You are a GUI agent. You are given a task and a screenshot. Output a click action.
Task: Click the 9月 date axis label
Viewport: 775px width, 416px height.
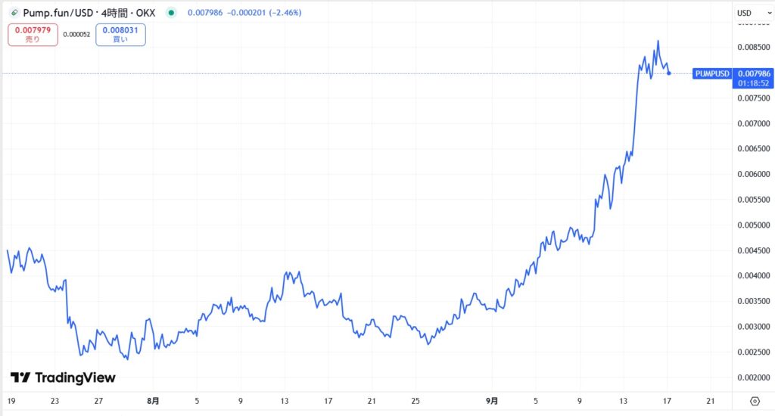tap(492, 401)
